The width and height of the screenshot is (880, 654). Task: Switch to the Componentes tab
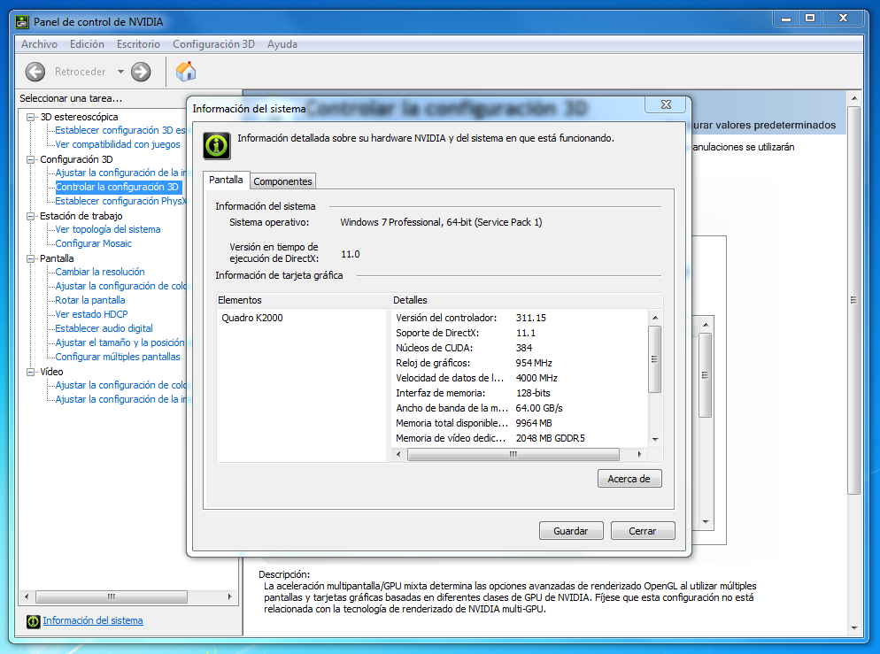(x=282, y=181)
